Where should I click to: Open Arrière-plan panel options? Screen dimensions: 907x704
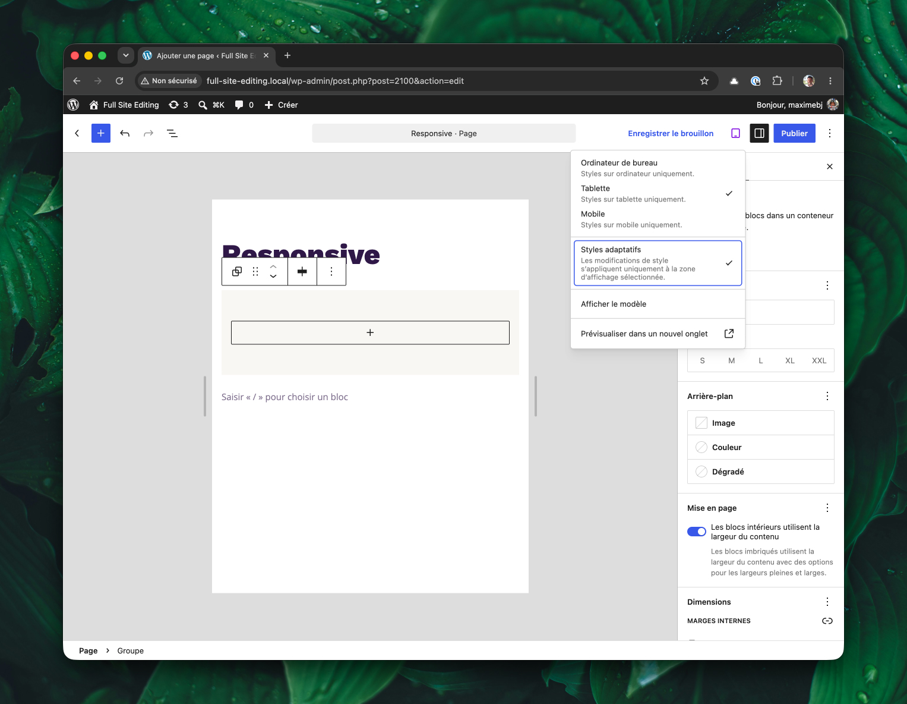tap(827, 396)
